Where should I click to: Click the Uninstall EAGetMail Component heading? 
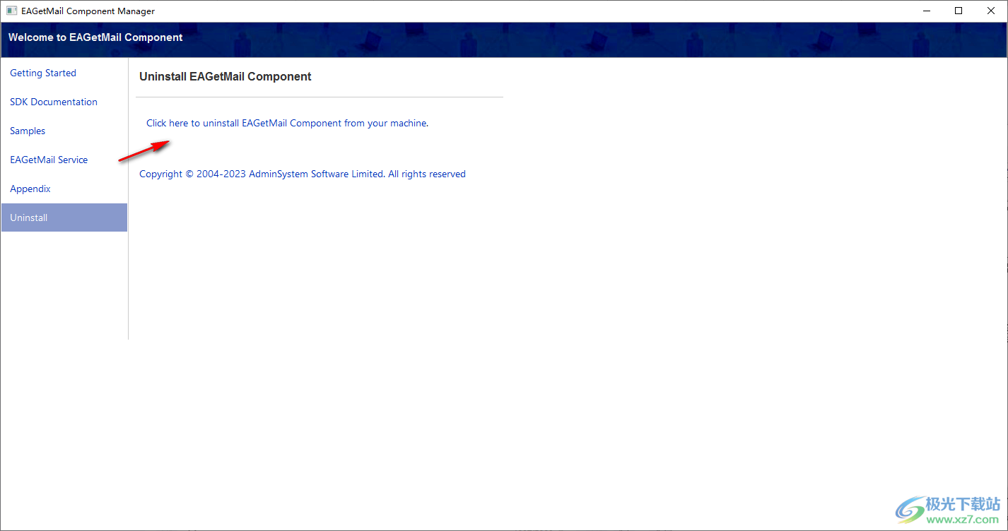pos(225,76)
